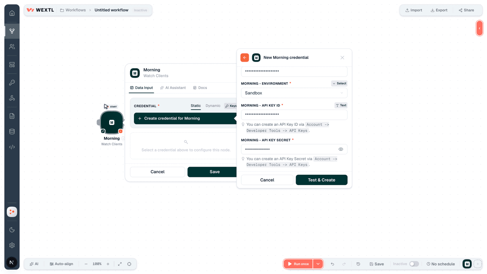The height and width of the screenshot is (274, 487).
Task: Toggle the Inactive workflow switch
Action: click(414, 264)
